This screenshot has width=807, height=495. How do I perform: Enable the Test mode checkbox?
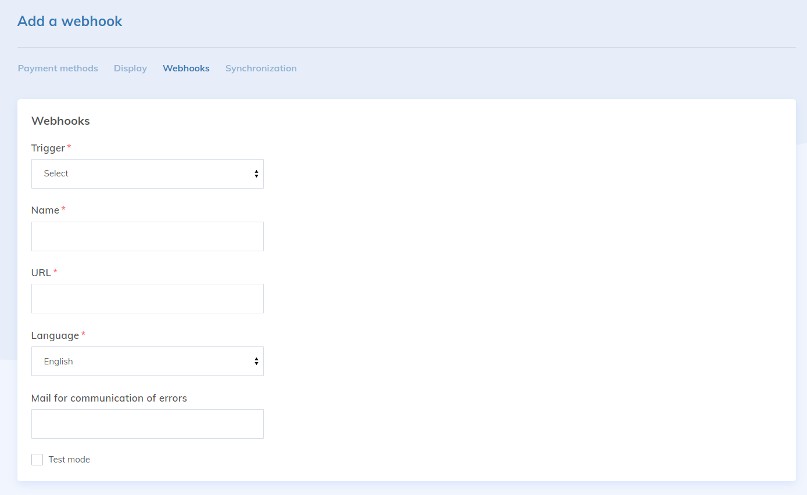click(x=37, y=460)
